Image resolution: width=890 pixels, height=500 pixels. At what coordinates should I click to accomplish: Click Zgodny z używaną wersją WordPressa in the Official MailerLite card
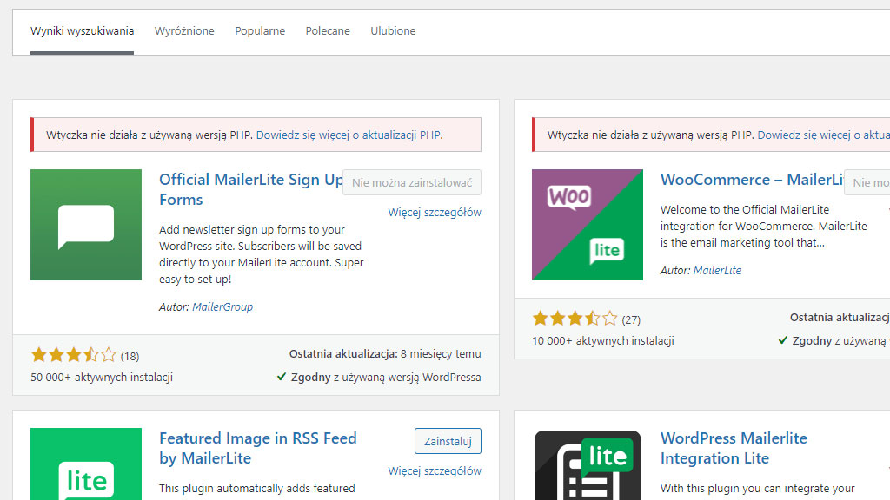(x=385, y=378)
